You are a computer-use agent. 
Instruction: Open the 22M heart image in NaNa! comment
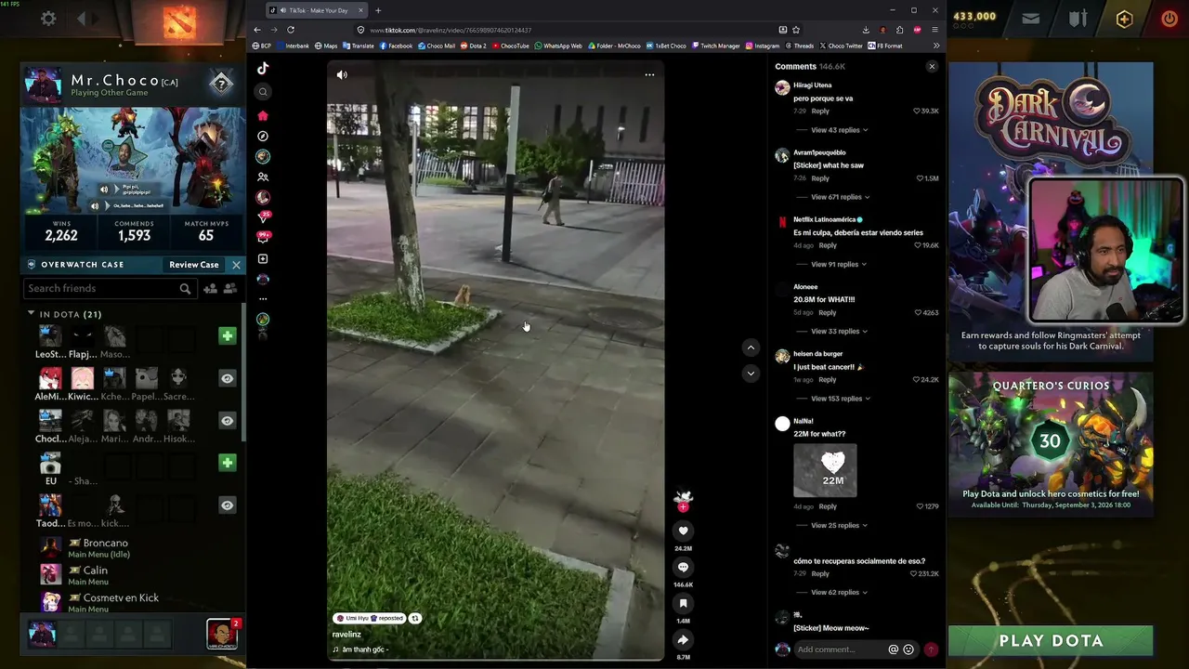pos(825,470)
